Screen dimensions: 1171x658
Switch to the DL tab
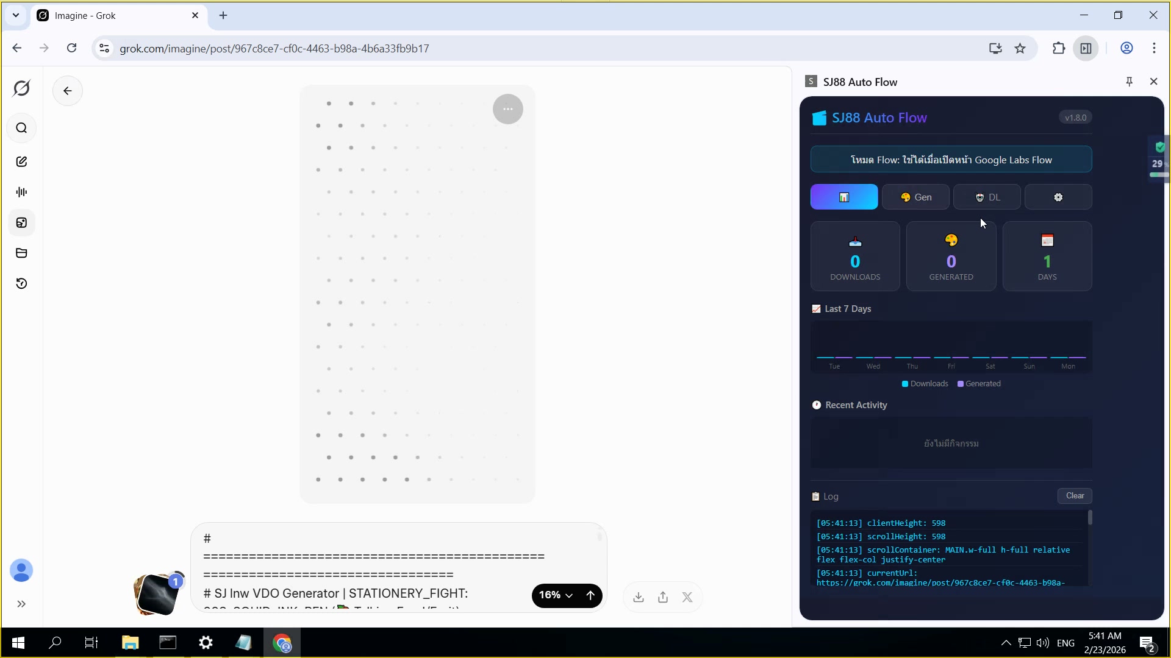click(987, 197)
